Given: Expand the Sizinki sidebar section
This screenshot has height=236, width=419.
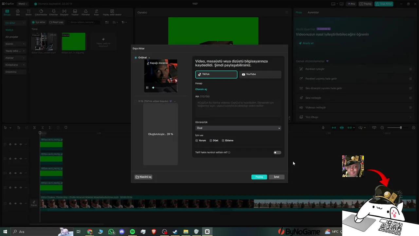Looking at the screenshot, I should 15,44.
